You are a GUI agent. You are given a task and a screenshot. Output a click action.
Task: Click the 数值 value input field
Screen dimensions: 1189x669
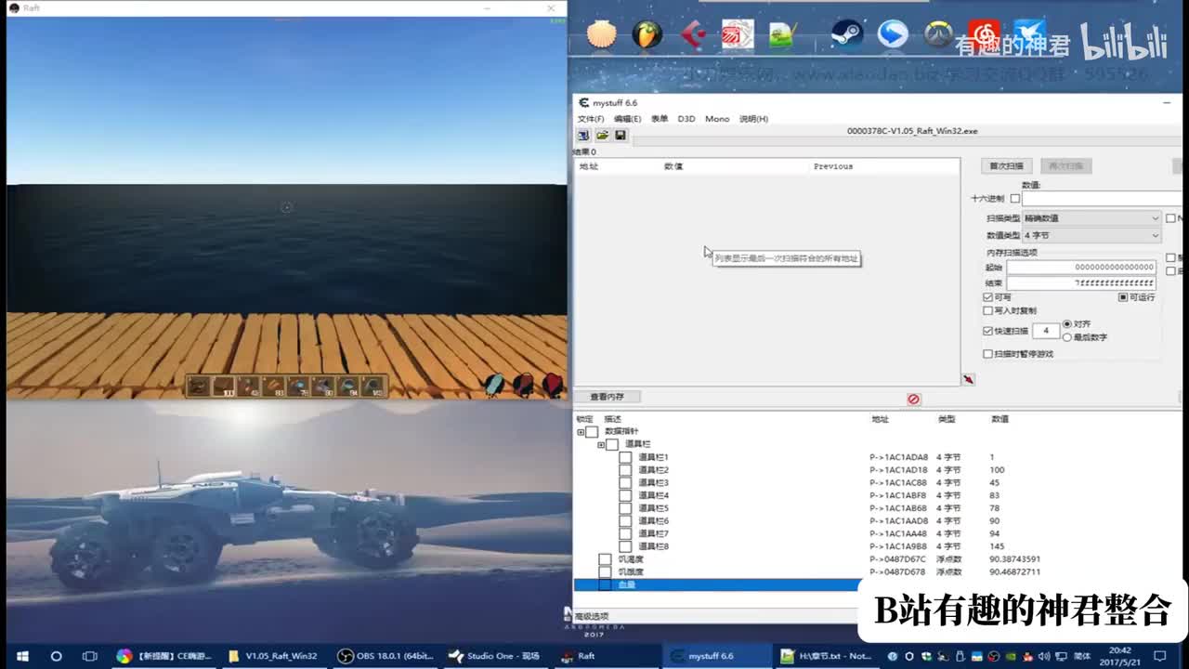point(1102,199)
